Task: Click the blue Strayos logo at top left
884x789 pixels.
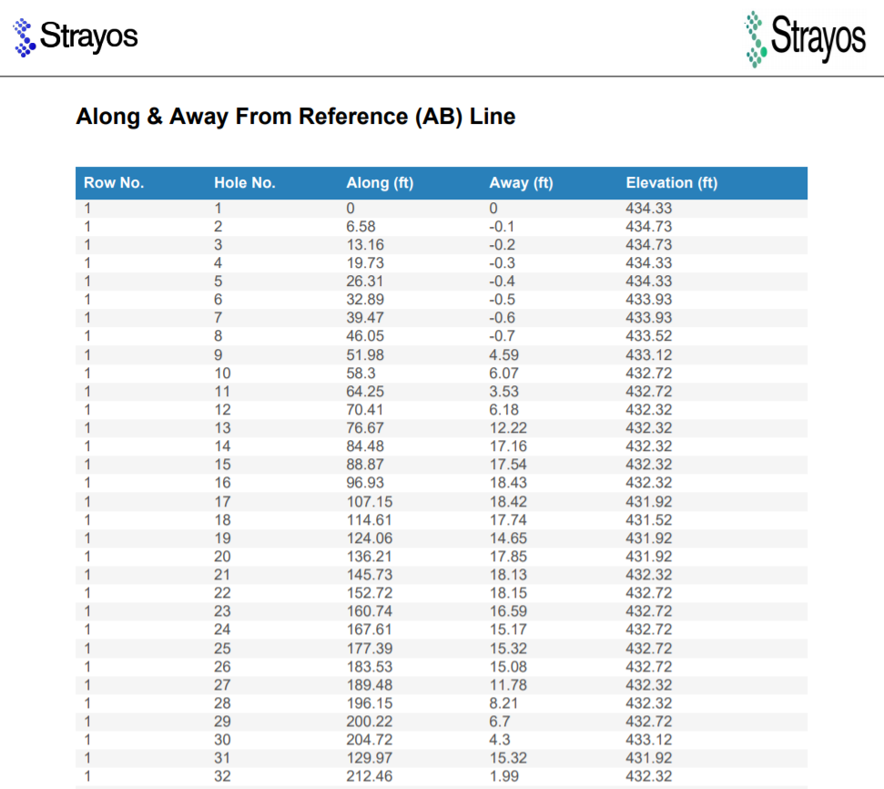Action: tap(76, 37)
